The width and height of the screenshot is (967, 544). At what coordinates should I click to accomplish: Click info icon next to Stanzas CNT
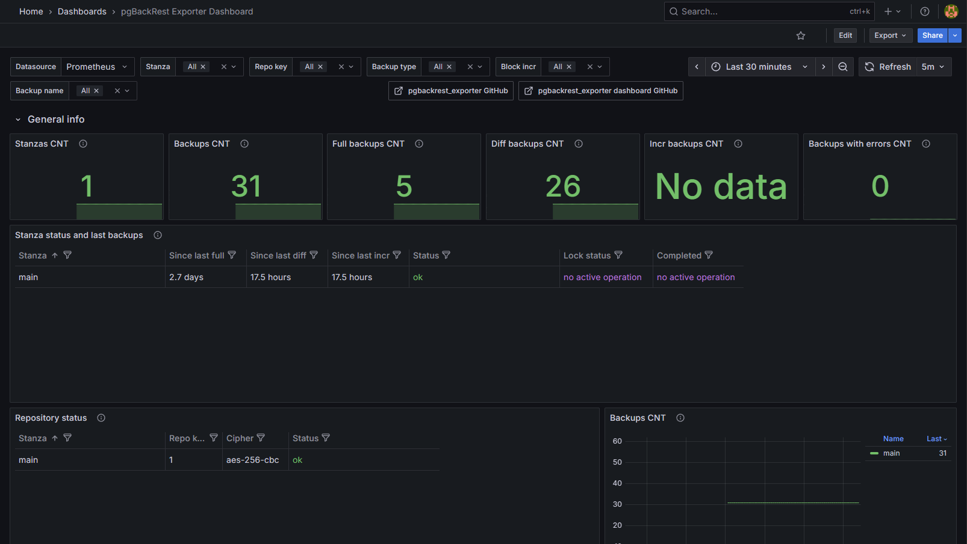pyautogui.click(x=83, y=144)
